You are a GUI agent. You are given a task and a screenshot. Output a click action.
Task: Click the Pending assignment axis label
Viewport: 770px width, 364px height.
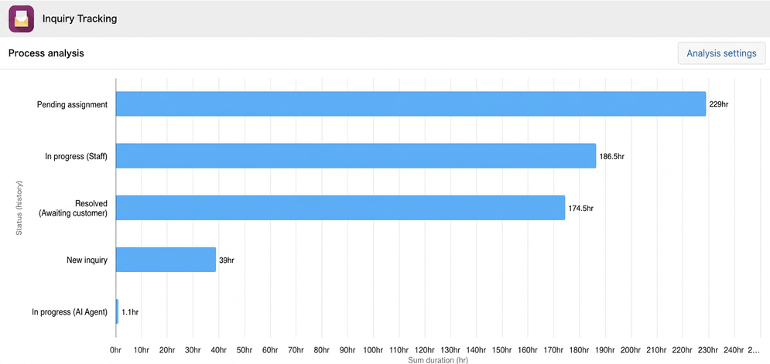pos(72,104)
